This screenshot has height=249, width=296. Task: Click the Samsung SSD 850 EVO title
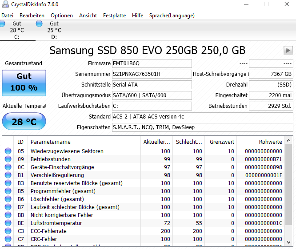(148, 51)
